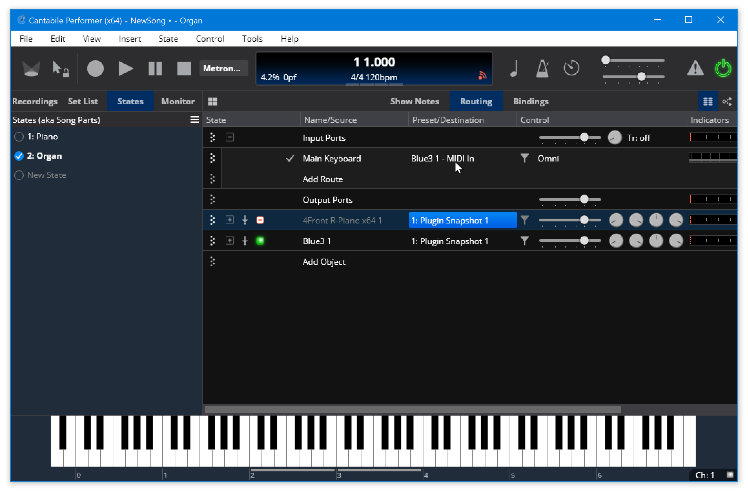Start recording with the Record button
The width and height of the screenshot is (748, 491).
pyautogui.click(x=95, y=68)
